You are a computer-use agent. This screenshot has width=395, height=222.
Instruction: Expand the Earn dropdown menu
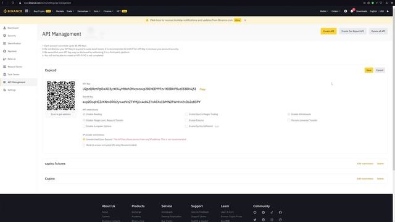coord(97,11)
